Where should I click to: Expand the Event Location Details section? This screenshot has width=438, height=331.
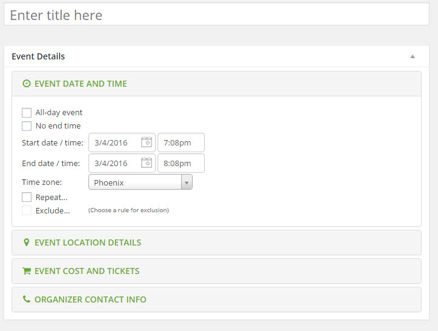point(216,242)
